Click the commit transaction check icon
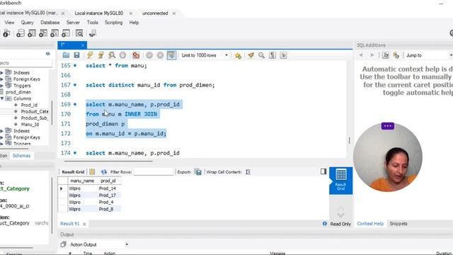453x255 pixels. coord(149,55)
